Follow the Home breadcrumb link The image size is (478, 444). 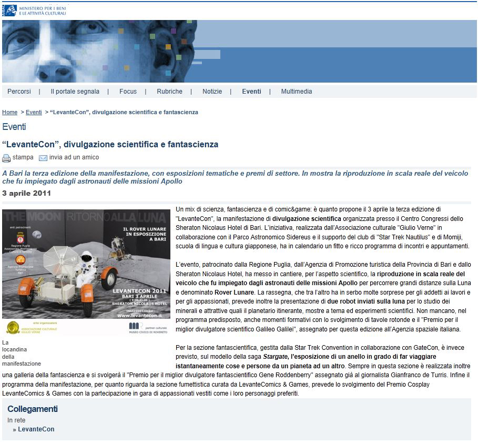click(10, 112)
